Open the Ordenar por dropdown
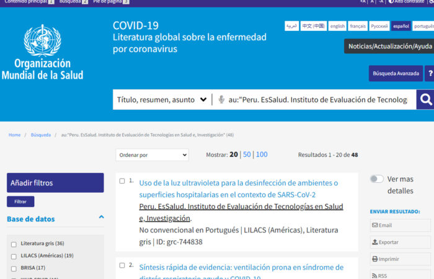 (x=152, y=155)
